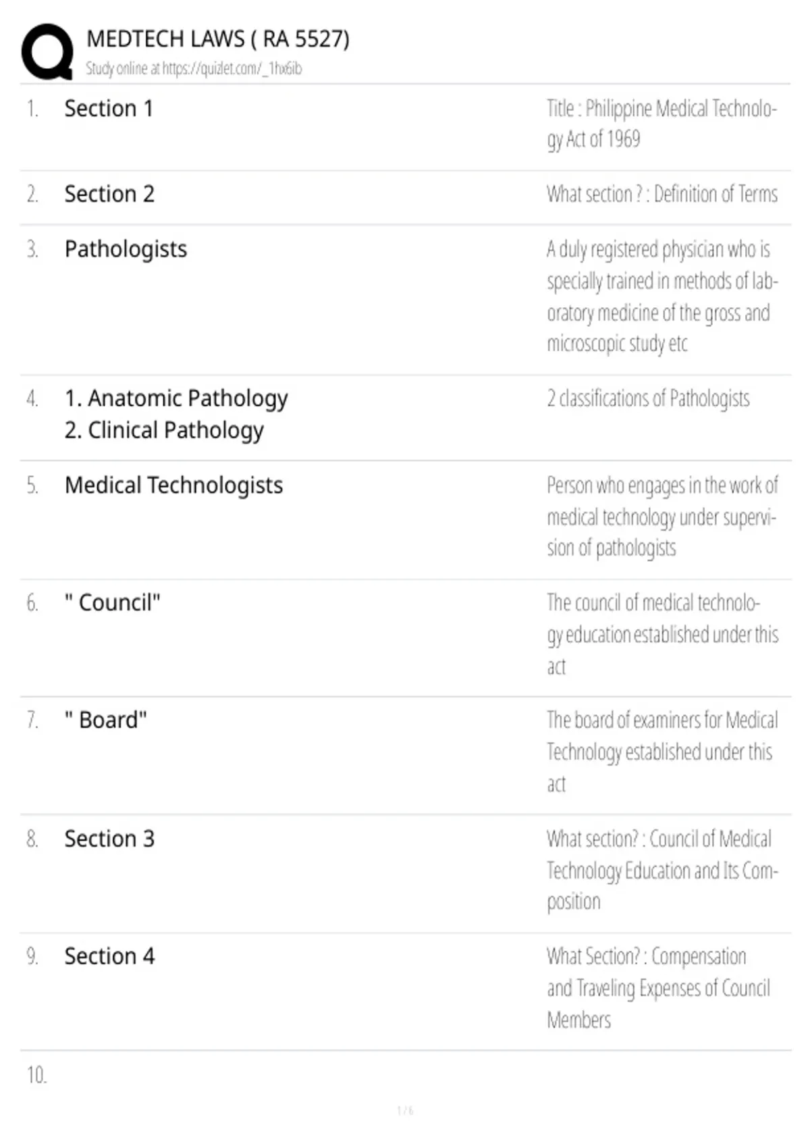
Task: Click the Quizlet Q logo icon
Action: [x=47, y=52]
